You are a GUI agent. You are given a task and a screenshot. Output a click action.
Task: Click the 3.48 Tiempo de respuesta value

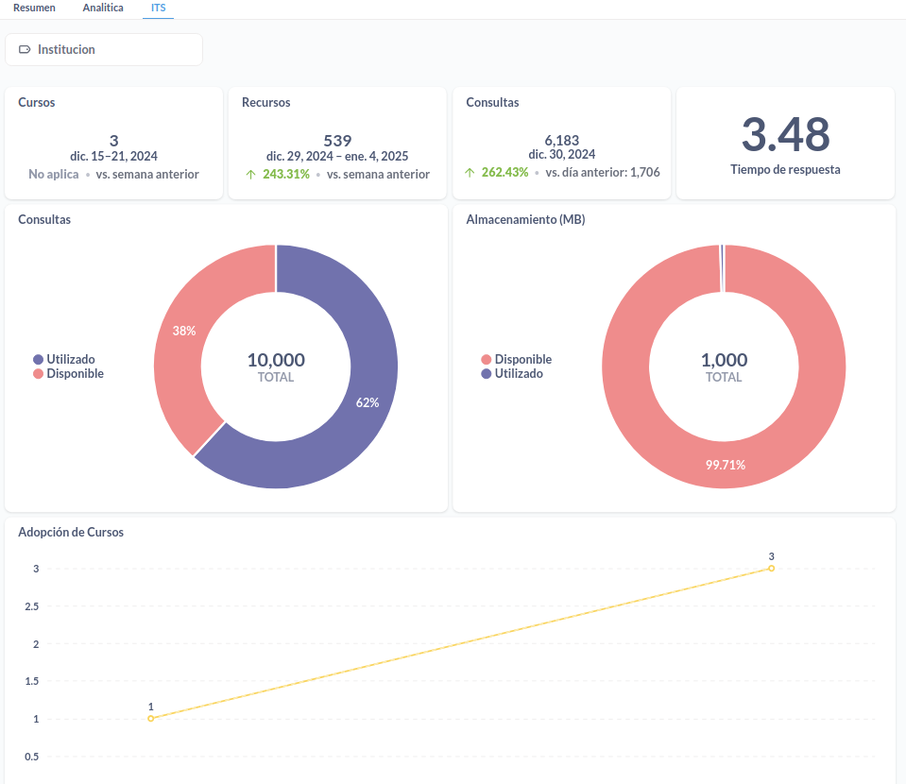[785, 134]
